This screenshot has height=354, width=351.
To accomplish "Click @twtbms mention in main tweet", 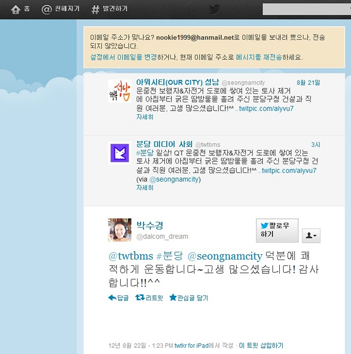I will 131,256.
